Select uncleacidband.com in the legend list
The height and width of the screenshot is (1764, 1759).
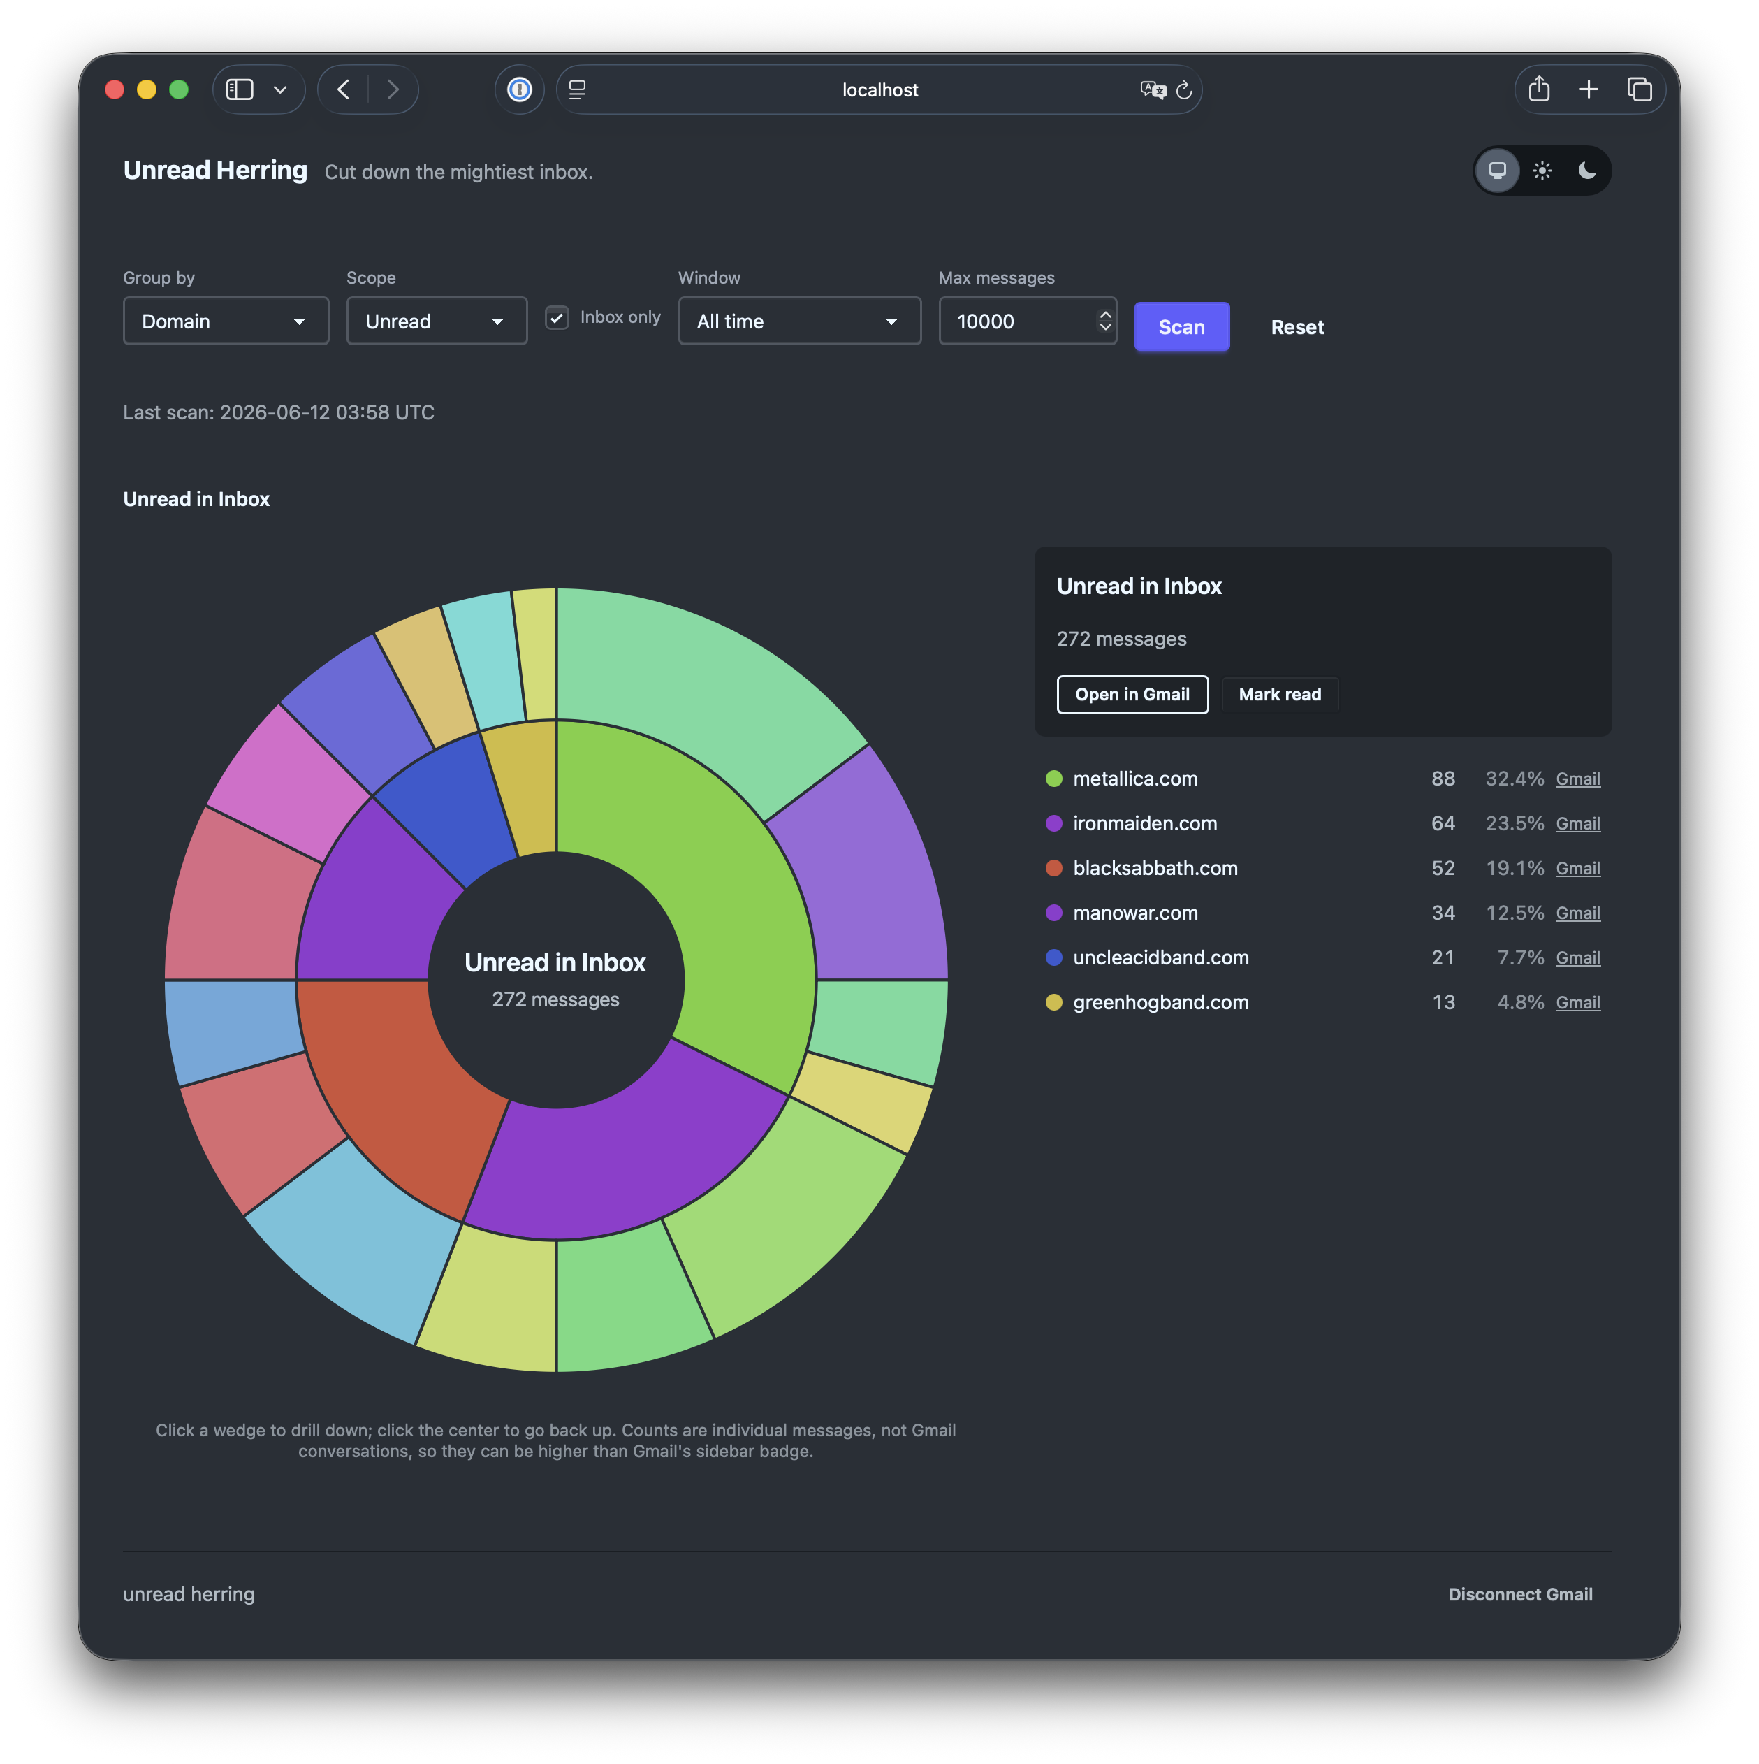pos(1160,957)
